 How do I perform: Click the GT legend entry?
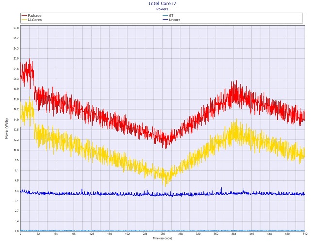pos(168,16)
